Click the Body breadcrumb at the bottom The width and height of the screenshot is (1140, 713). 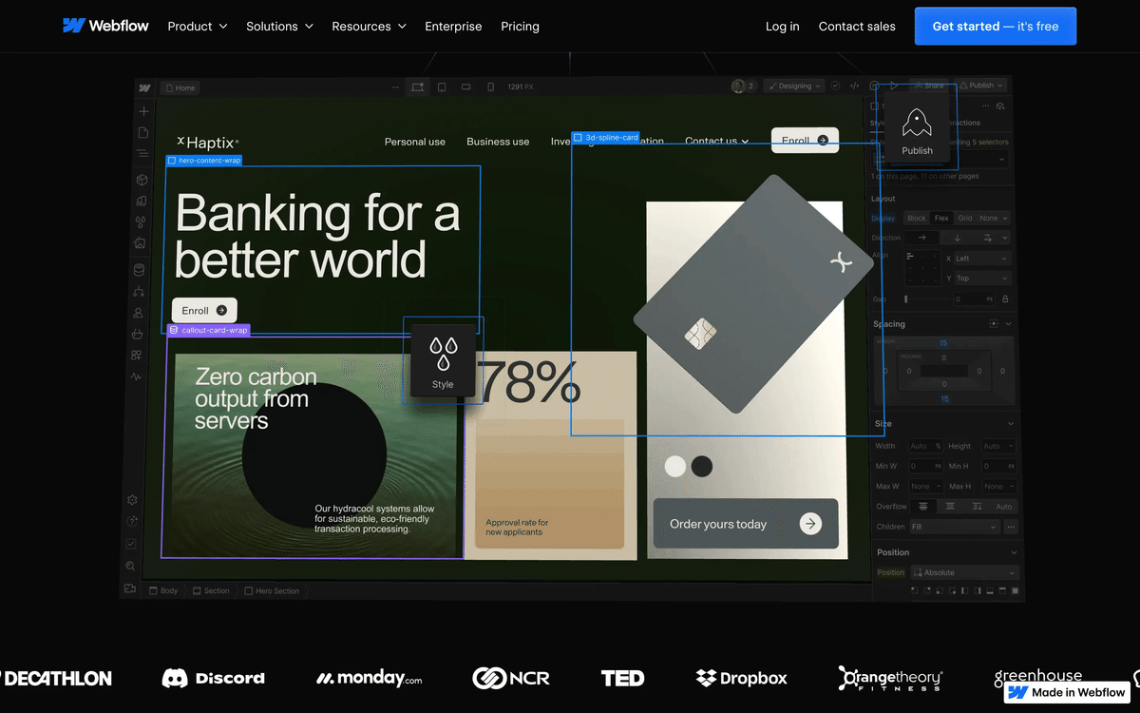click(x=163, y=591)
